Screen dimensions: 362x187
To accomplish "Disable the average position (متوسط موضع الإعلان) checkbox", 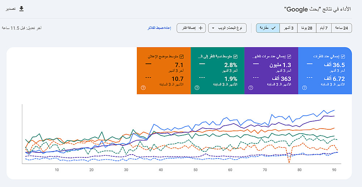I will 181,57.
